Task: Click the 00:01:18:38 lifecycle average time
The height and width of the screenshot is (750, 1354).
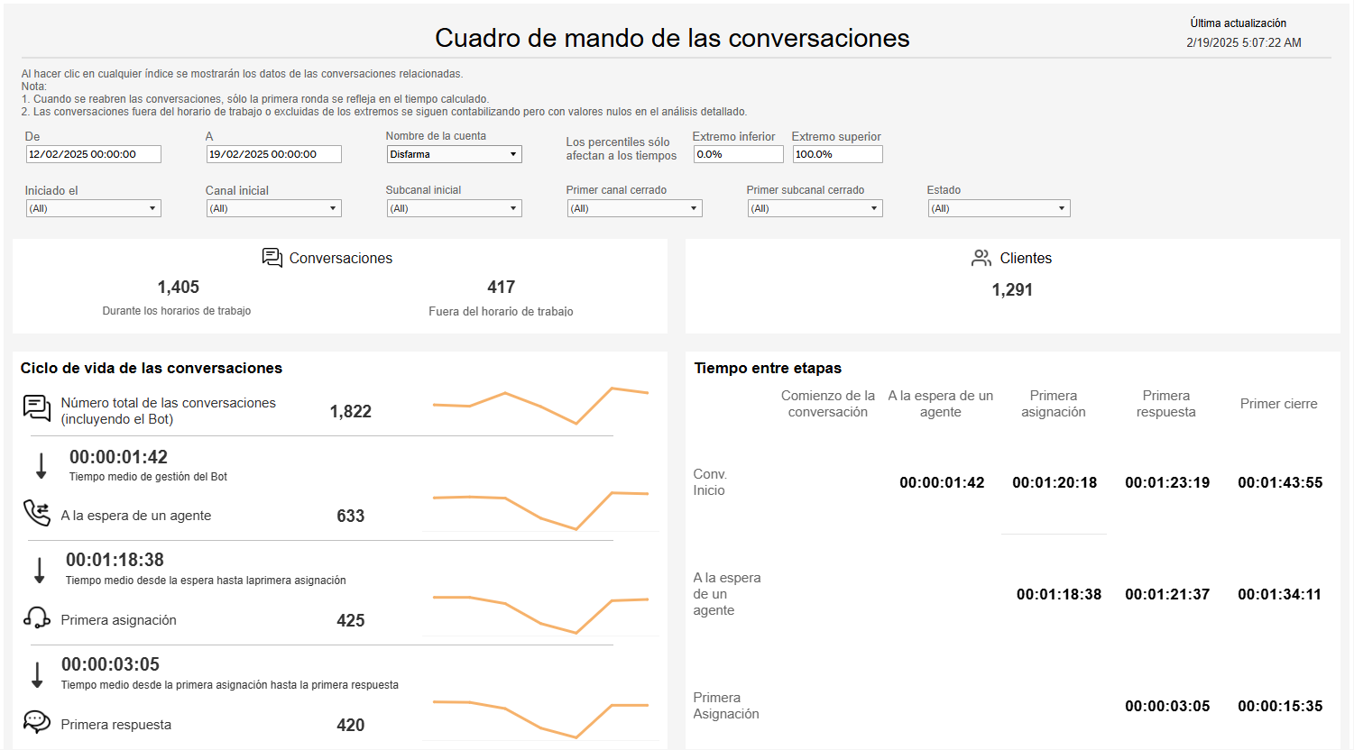Action: point(115,560)
